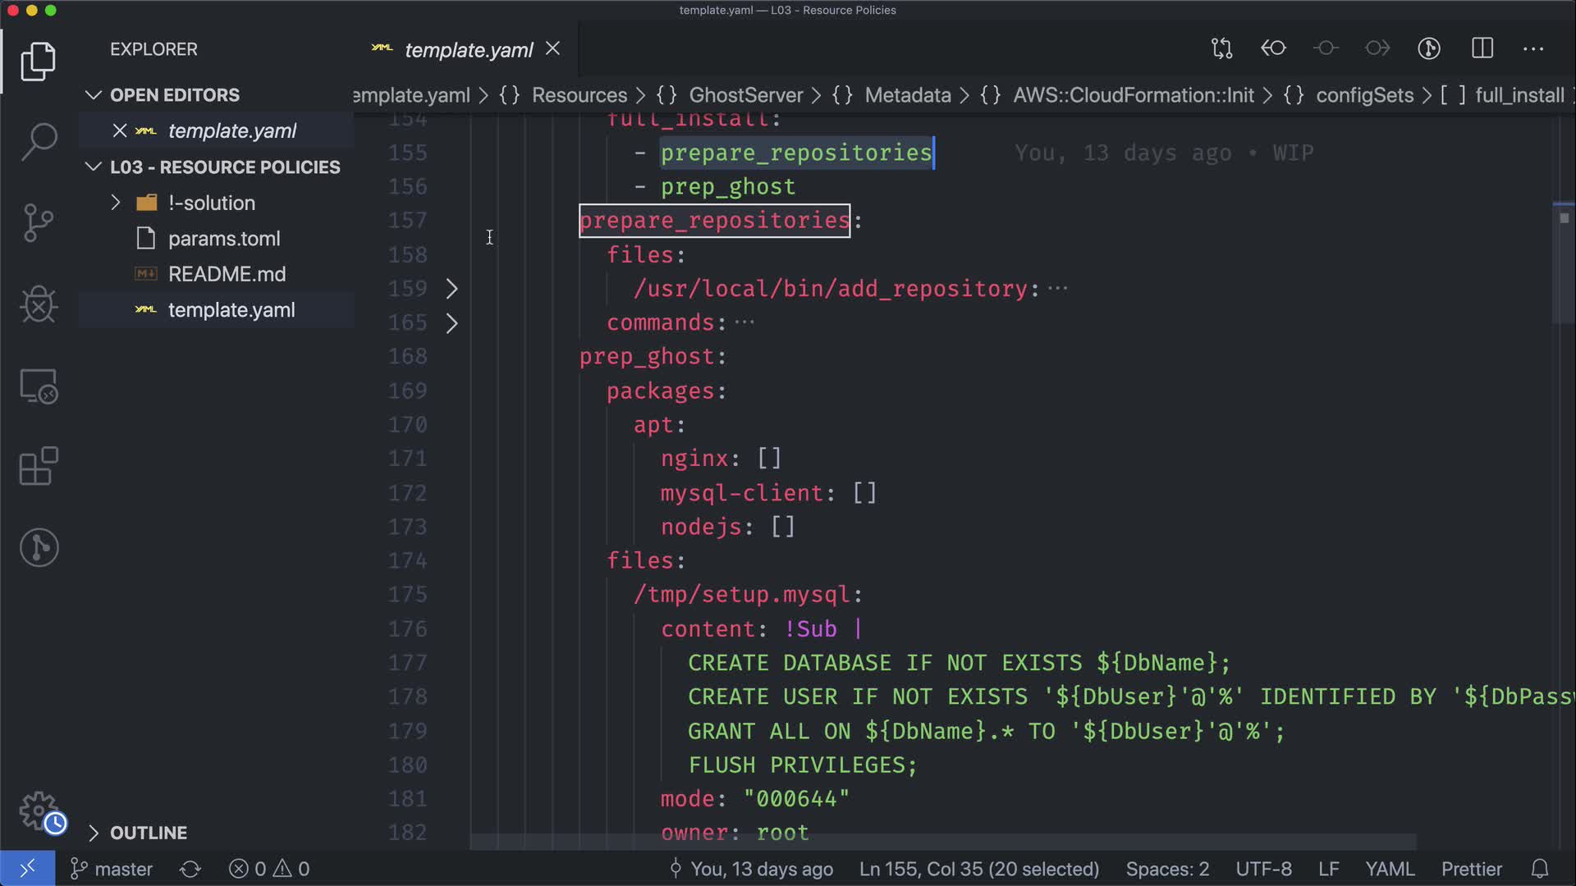Click the vertical scrollbar thumb in editor
The height and width of the screenshot is (886, 1576).
1563,263
